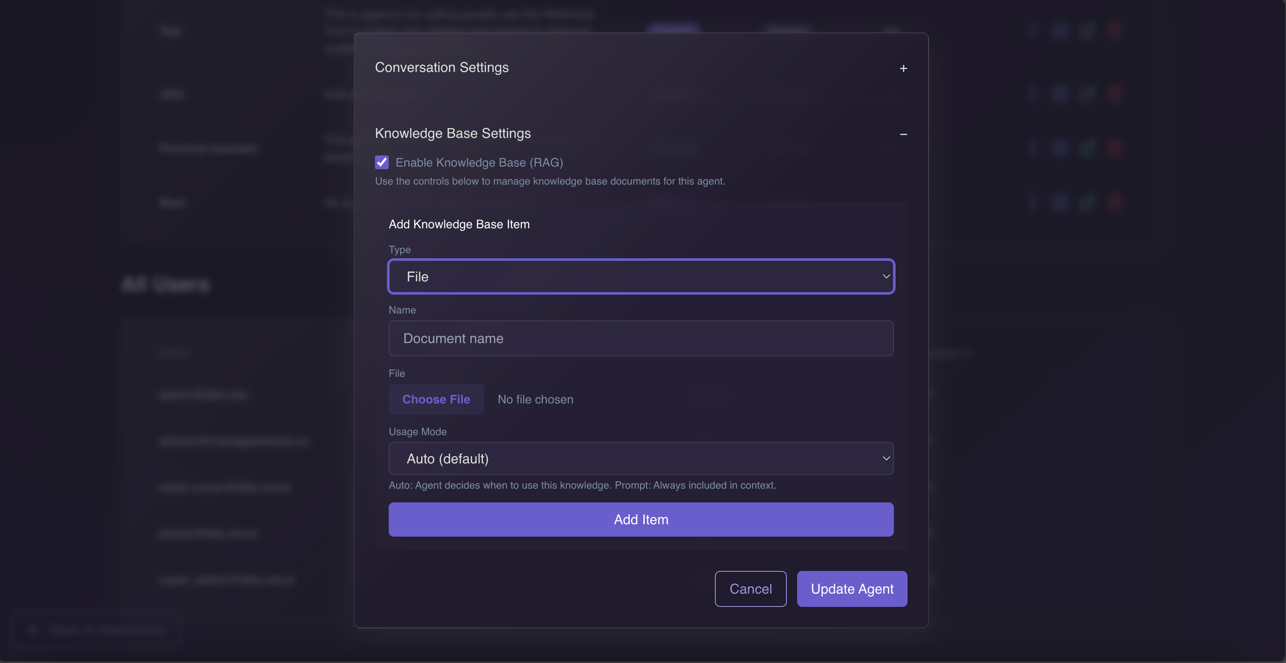The height and width of the screenshot is (663, 1286).
Task: Expand Conversation Settings with the plus icon
Action: point(903,69)
